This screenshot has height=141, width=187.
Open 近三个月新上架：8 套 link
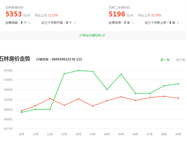[162, 23]
